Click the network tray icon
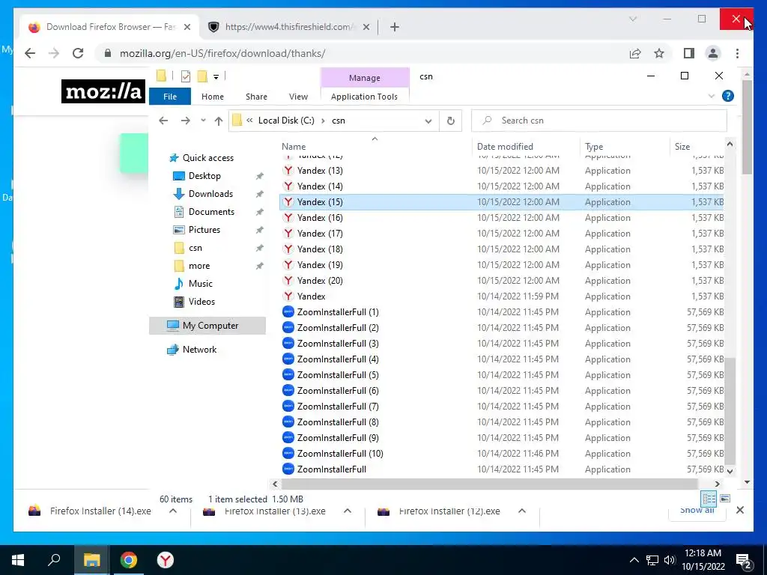 click(652, 560)
